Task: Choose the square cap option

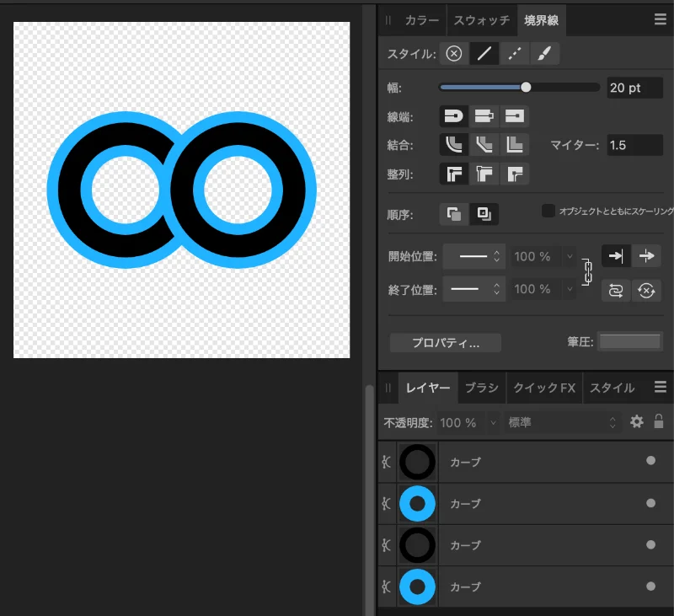Action: click(x=514, y=116)
